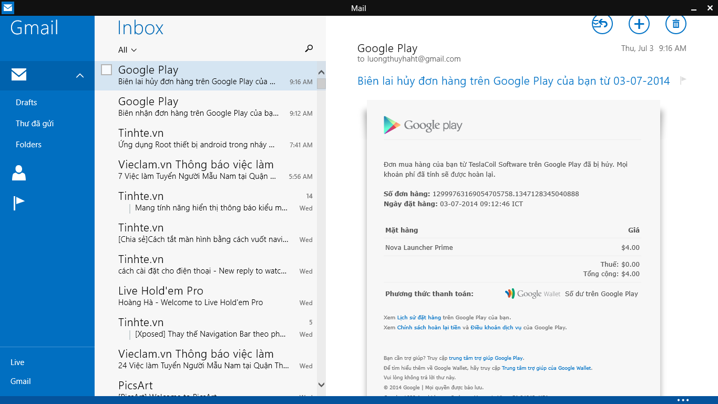Compose a new email with plus icon

[x=639, y=24]
